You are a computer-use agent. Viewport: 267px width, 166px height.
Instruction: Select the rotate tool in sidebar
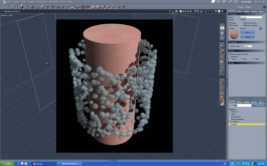tap(222, 57)
